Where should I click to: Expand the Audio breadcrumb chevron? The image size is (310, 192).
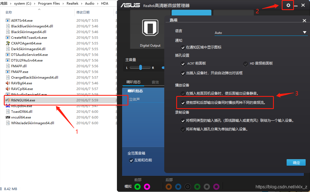pos(98,4)
